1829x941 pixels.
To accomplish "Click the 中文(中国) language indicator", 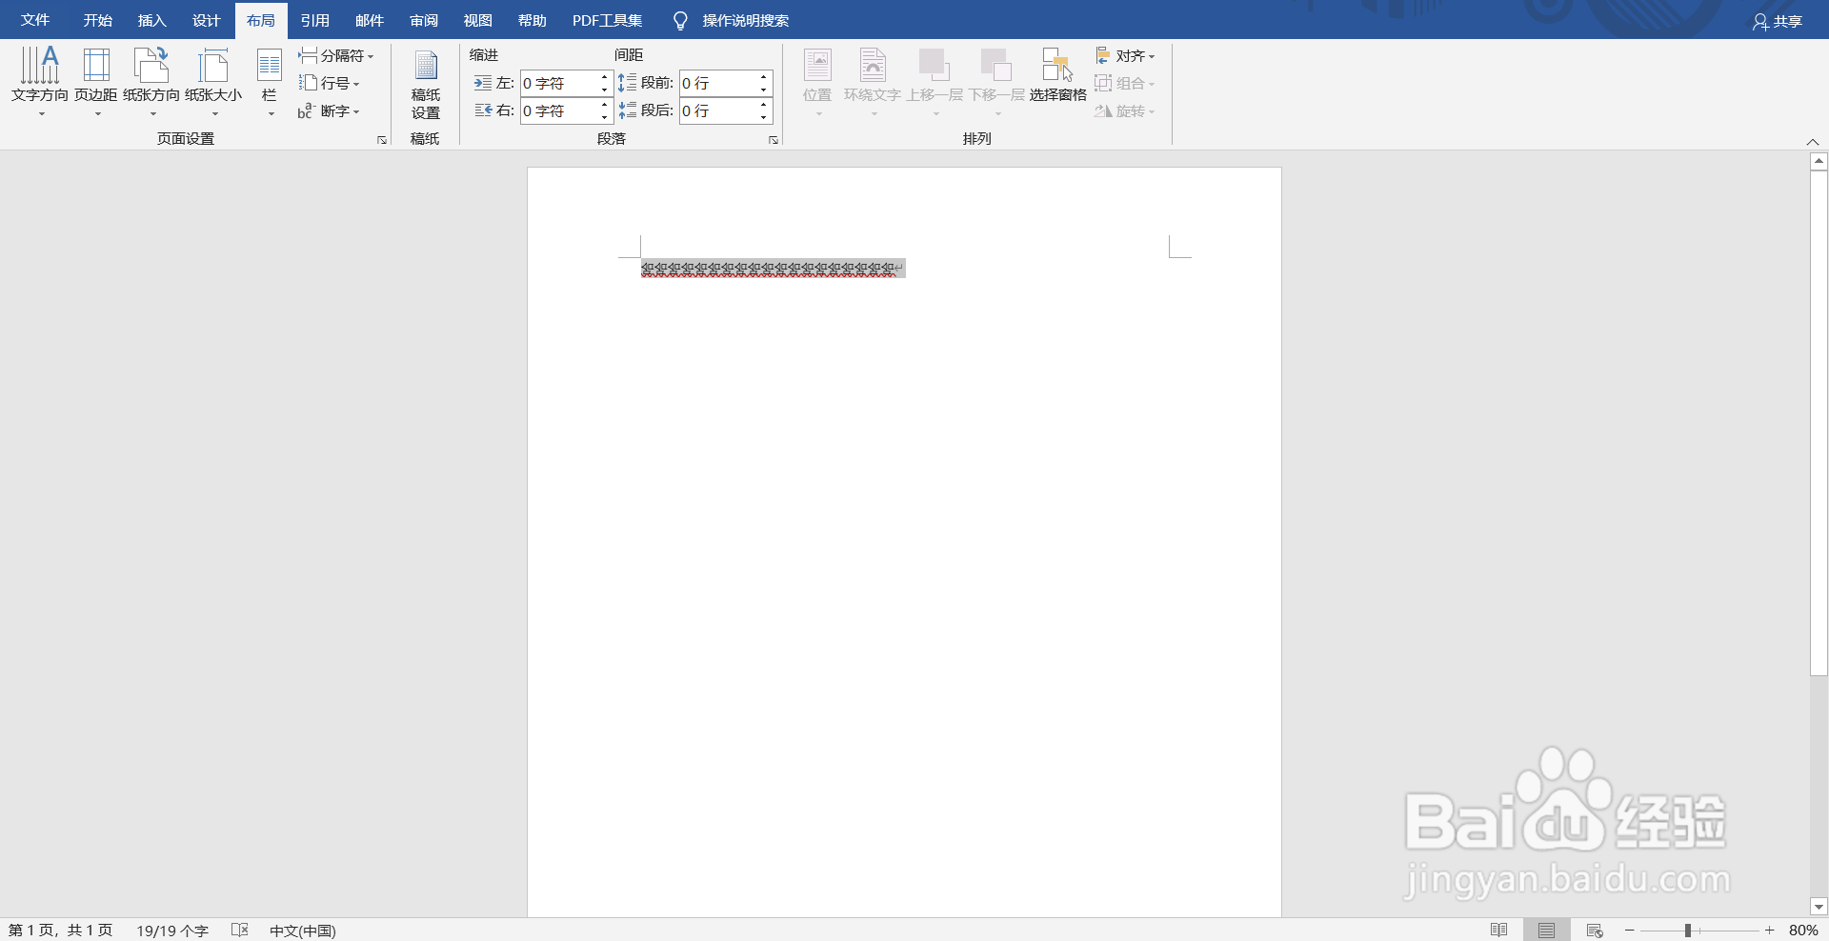I will 303,931.
